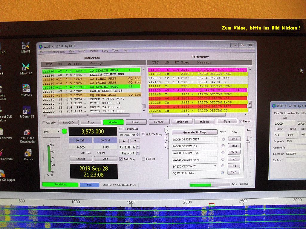Viewport: 306px width, 229px height.
Task: Click the Pwr slider handle
Action: tap(248, 142)
